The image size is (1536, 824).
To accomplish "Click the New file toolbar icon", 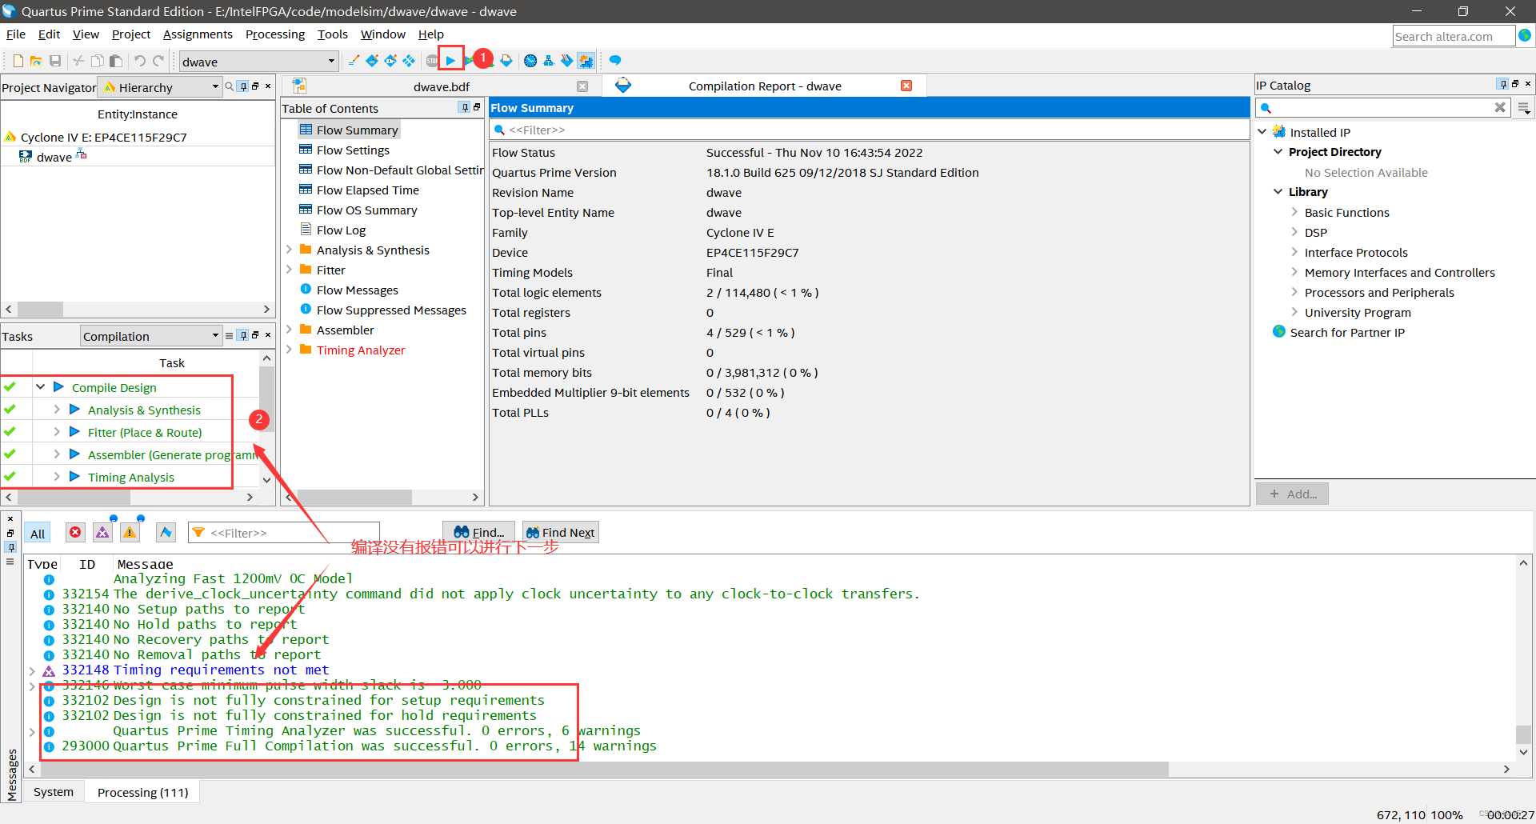I will tap(18, 61).
